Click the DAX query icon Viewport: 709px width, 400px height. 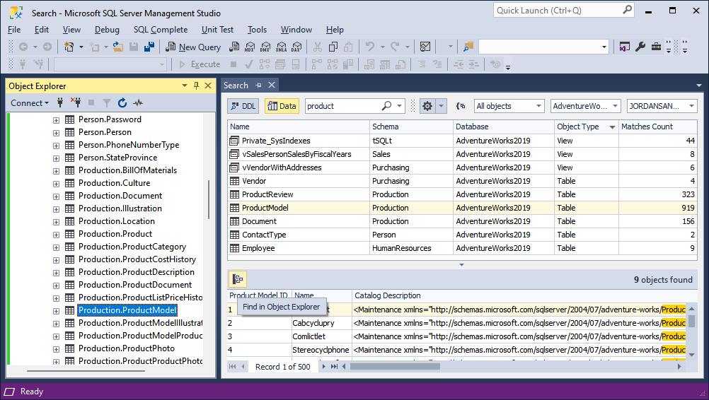[296, 47]
